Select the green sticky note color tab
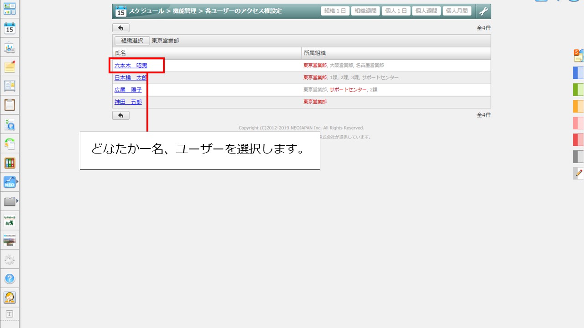 pos(579,89)
